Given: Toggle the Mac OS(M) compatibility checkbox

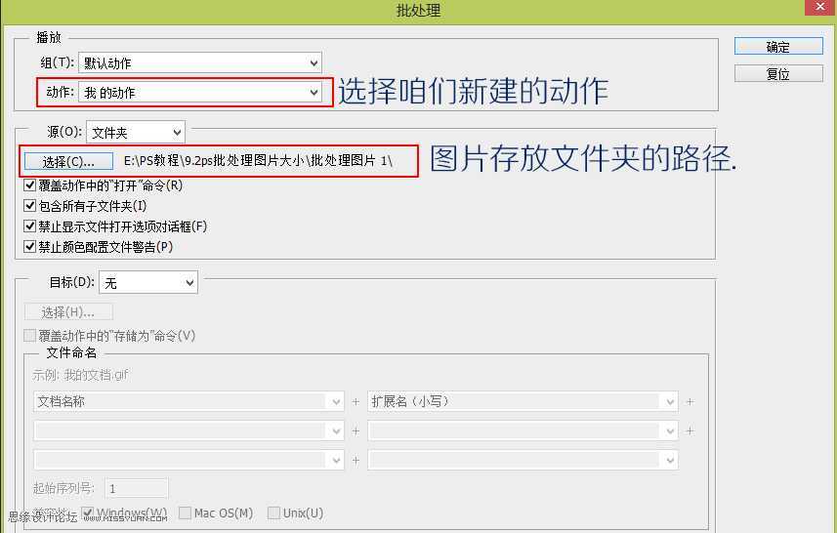Looking at the screenshot, I should (186, 513).
